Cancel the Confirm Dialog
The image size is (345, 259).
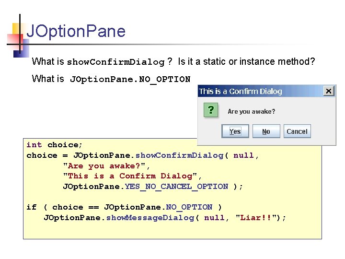297,131
